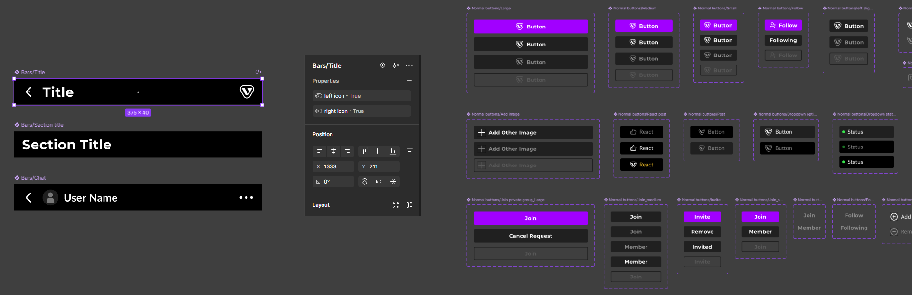The width and height of the screenshot is (912, 295).
Task: Click the purple Join button in Join private group_Large
Action: click(x=531, y=218)
